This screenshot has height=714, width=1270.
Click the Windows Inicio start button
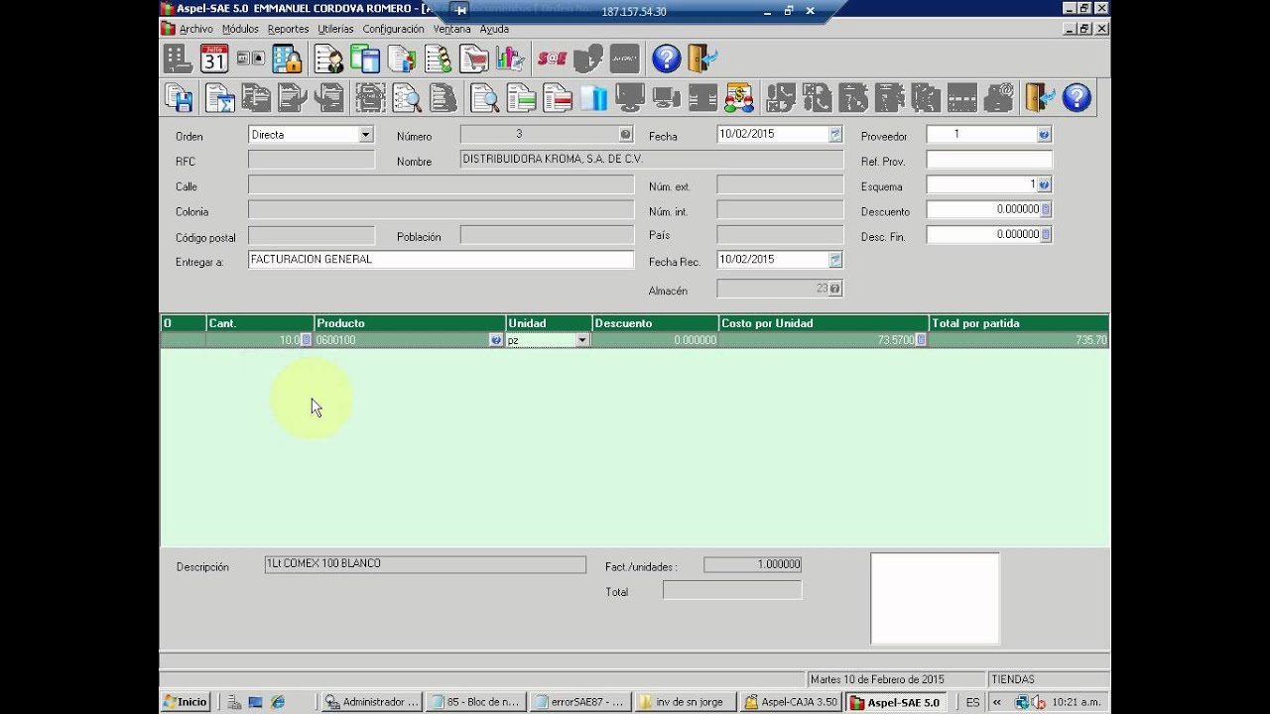click(185, 702)
